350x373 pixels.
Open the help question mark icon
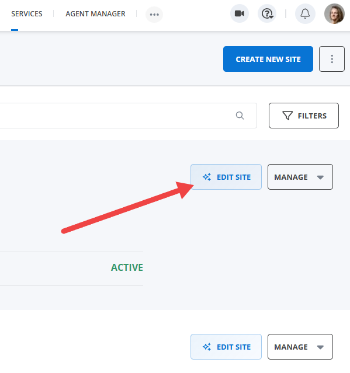(267, 13)
